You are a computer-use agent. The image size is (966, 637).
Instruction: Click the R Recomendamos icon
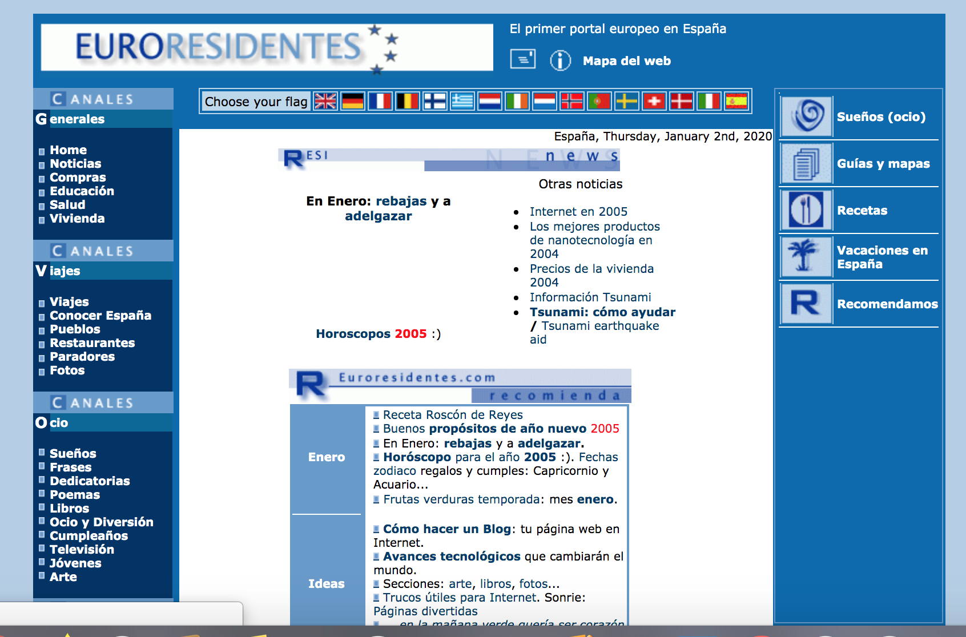806,303
